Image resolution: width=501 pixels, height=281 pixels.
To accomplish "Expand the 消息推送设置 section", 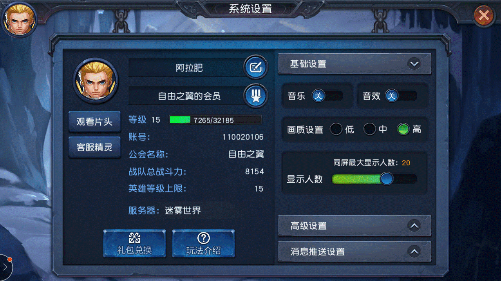I will [x=354, y=252].
